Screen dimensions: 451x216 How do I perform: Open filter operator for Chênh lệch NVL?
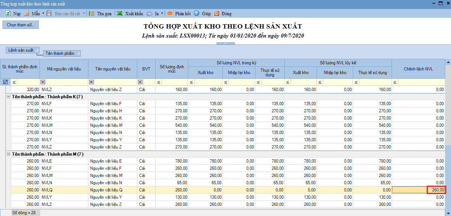click(x=395, y=82)
